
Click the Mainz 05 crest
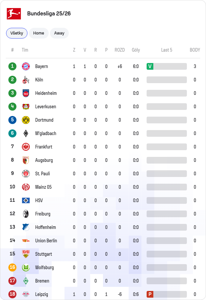pyautogui.click(x=26, y=187)
